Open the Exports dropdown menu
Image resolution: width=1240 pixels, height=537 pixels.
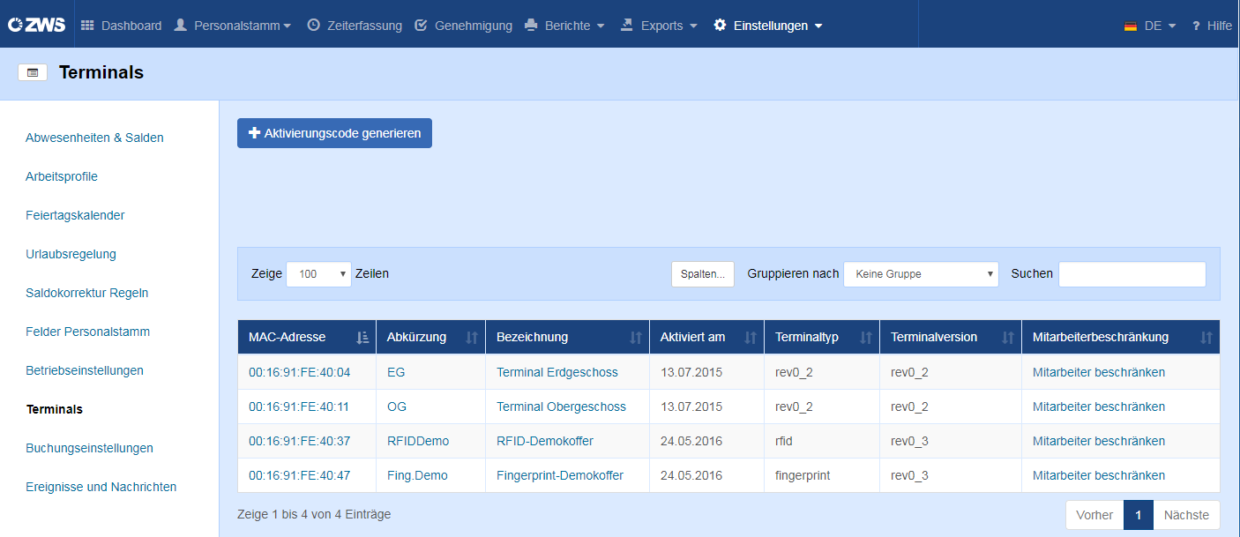coord(659,26)
